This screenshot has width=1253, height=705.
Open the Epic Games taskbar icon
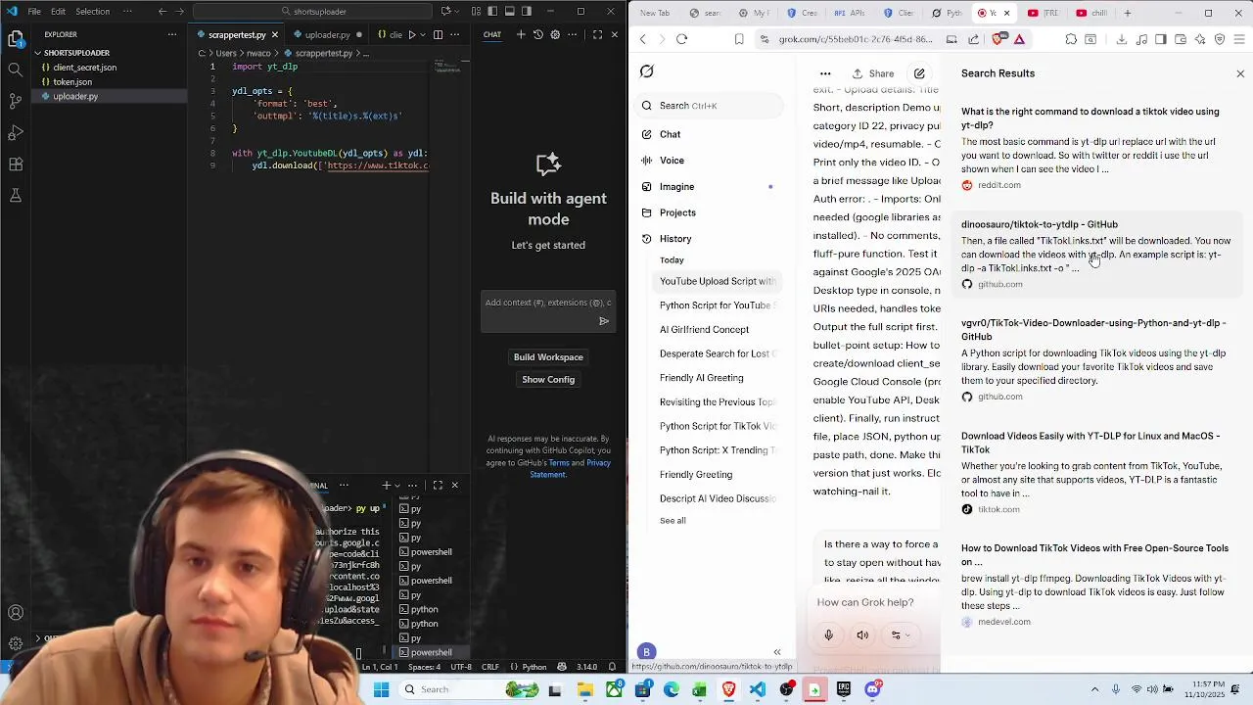844,689
